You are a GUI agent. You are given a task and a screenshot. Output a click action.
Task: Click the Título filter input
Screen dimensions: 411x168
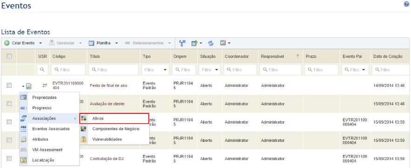114,70
